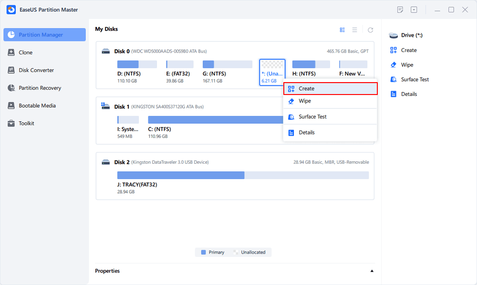Viewport: 477px width, 285px height.
Task: Open the Toolkit section
Action: coord(26,123)
